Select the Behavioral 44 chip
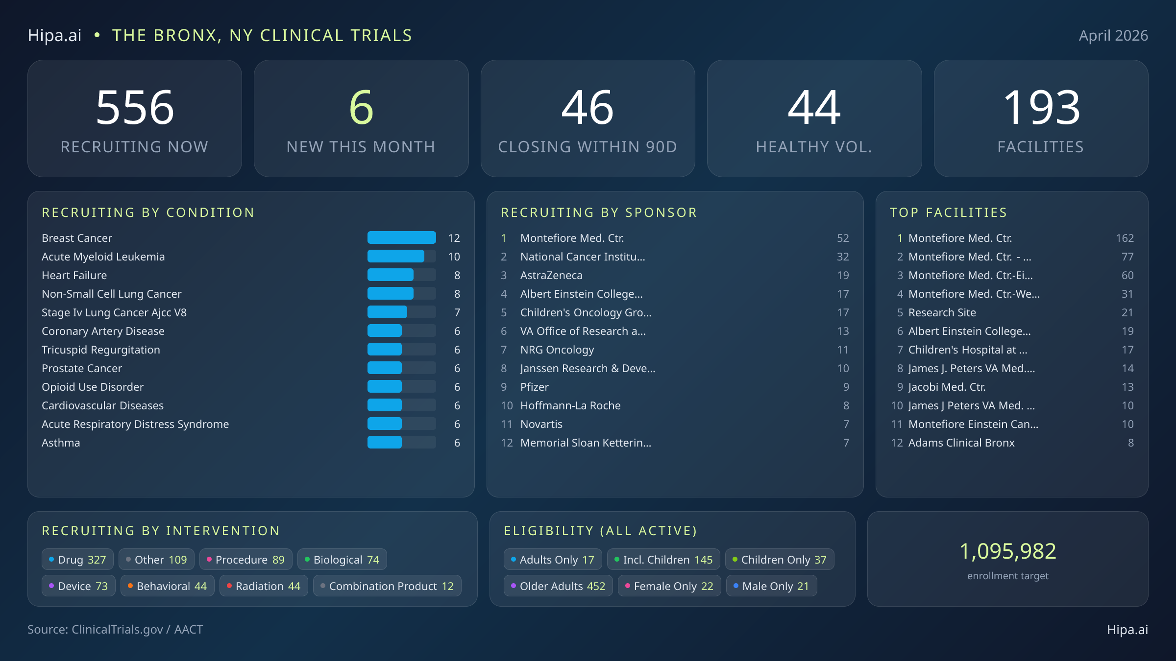The height and width of the screenshot is (661, 1176). (x=167, y=586)
